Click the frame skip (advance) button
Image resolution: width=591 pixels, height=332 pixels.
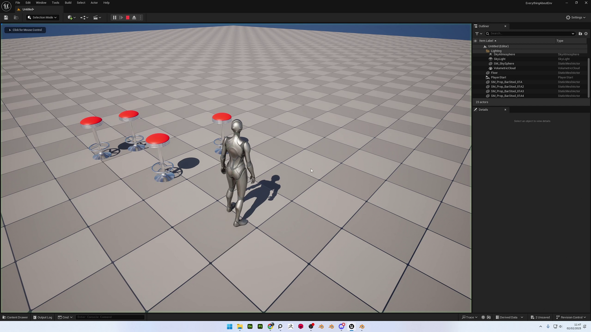[x=121, y=17]
